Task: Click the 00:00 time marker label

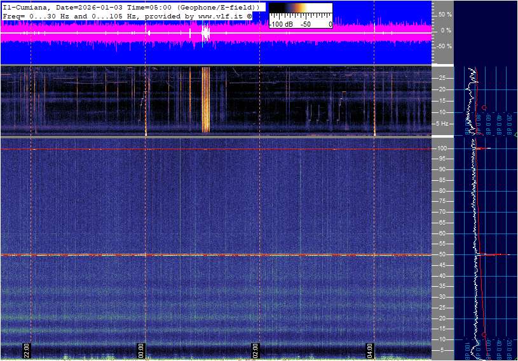Action: coord(142,350)
